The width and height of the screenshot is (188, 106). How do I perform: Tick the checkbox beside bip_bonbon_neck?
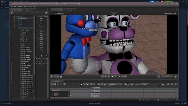click(11, 71)
